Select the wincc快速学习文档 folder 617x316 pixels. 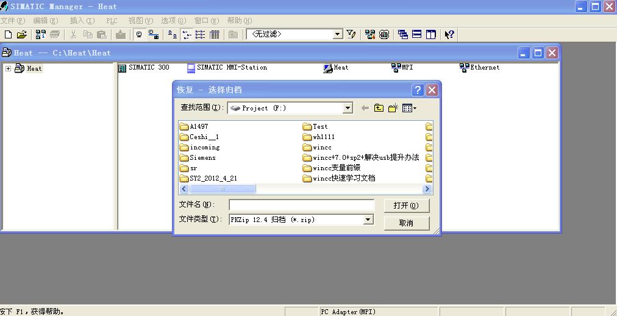(x=339, y=178)
